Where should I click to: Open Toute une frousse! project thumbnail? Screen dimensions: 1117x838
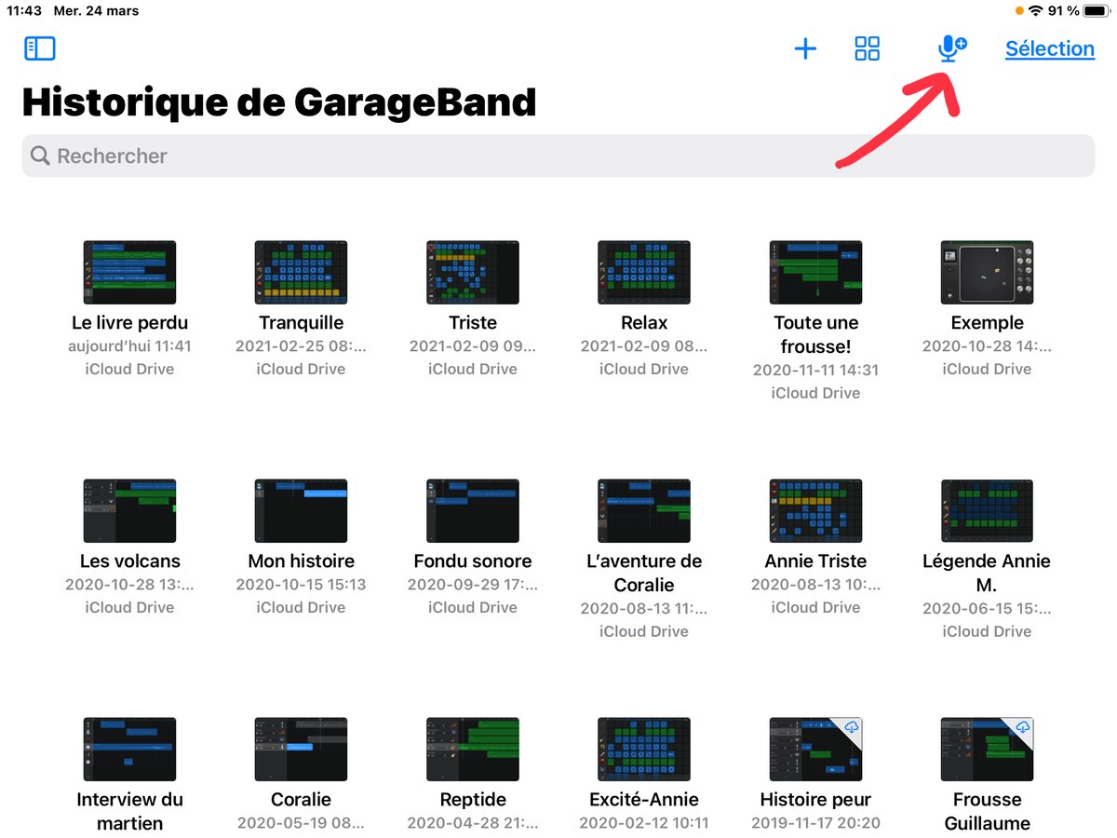coord(815,272)
